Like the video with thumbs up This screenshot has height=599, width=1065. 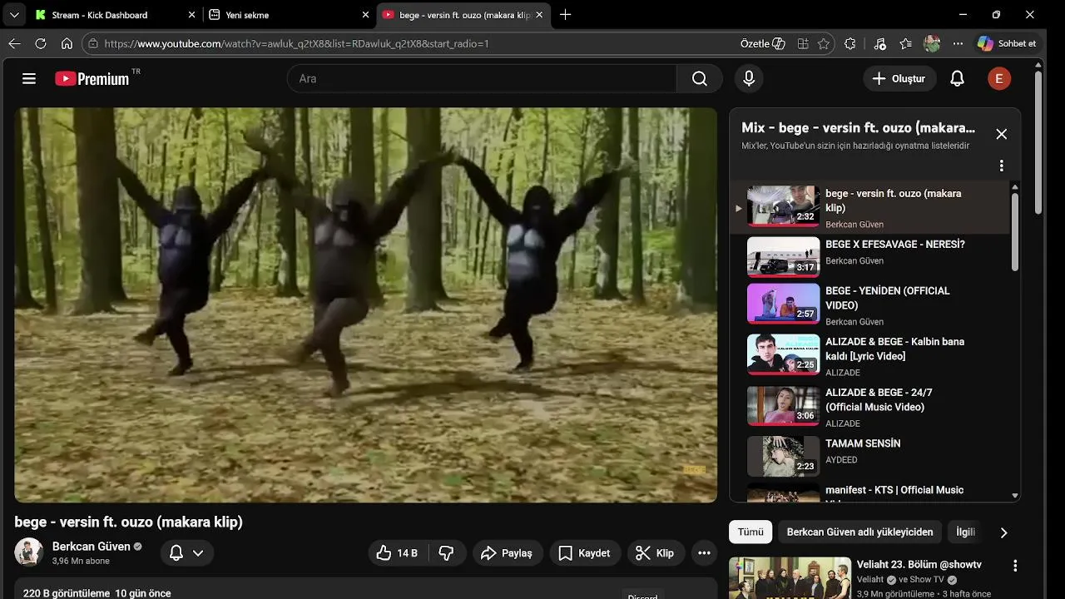click(x=398, y=553)
